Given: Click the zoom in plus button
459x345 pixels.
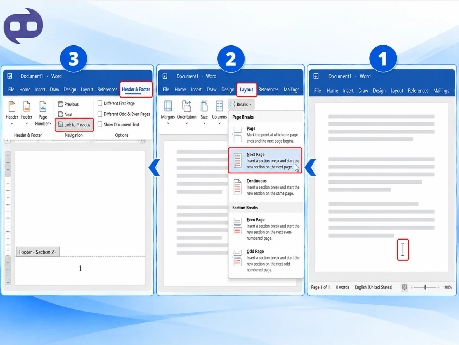Looking at the screenshot, I should click(x=439, y=287).
